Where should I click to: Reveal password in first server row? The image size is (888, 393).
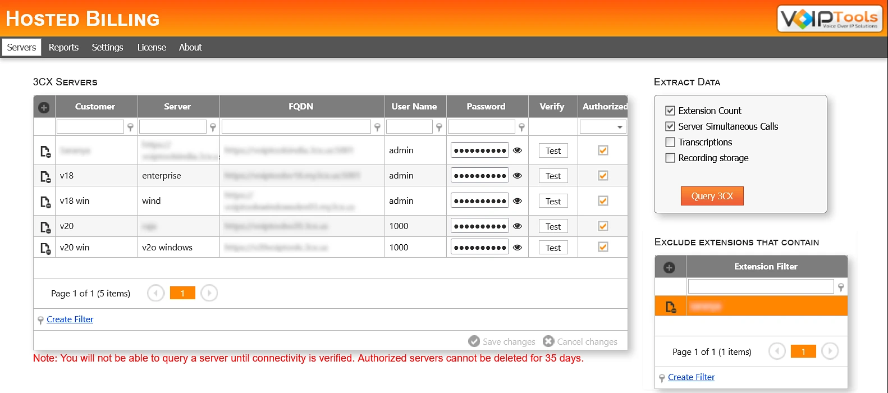(518, 150)
